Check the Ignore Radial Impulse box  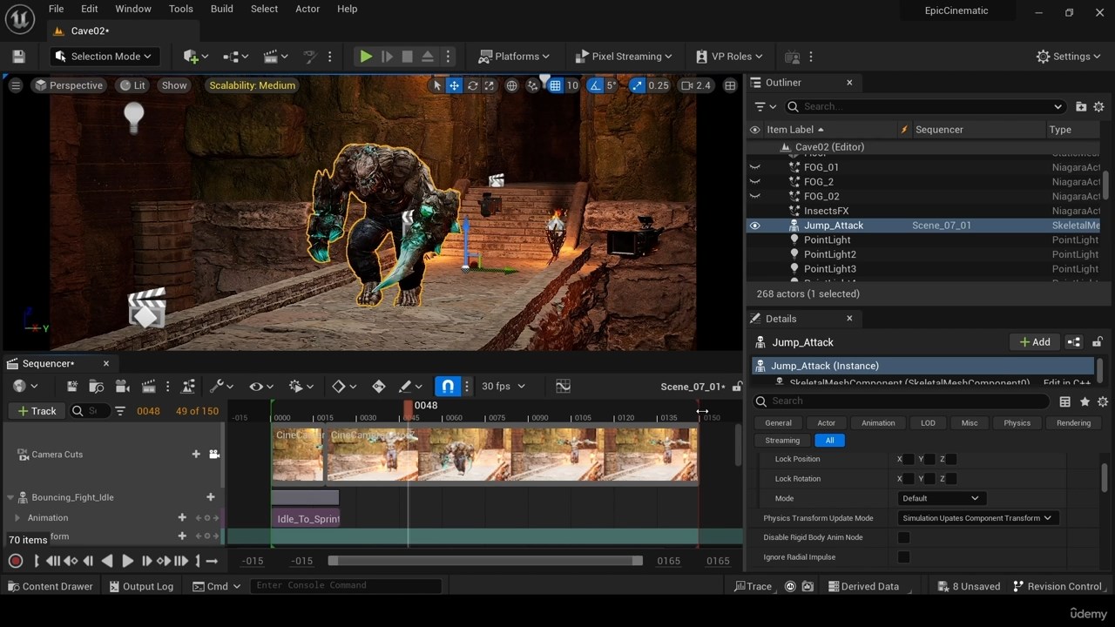pyautogui.click(x=903, y=557)
